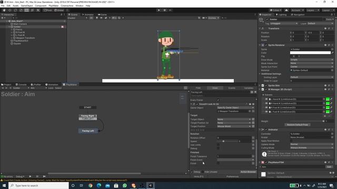The height and width of the screenshot is (189, 337).
Task: Select the Rect tool in toolbar
Action: click(x=26, y=10)
